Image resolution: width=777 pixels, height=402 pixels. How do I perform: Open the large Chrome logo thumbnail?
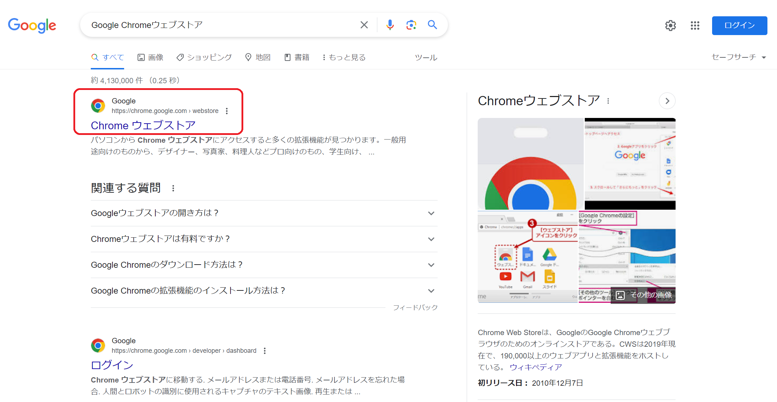click(x=531, y=164)
